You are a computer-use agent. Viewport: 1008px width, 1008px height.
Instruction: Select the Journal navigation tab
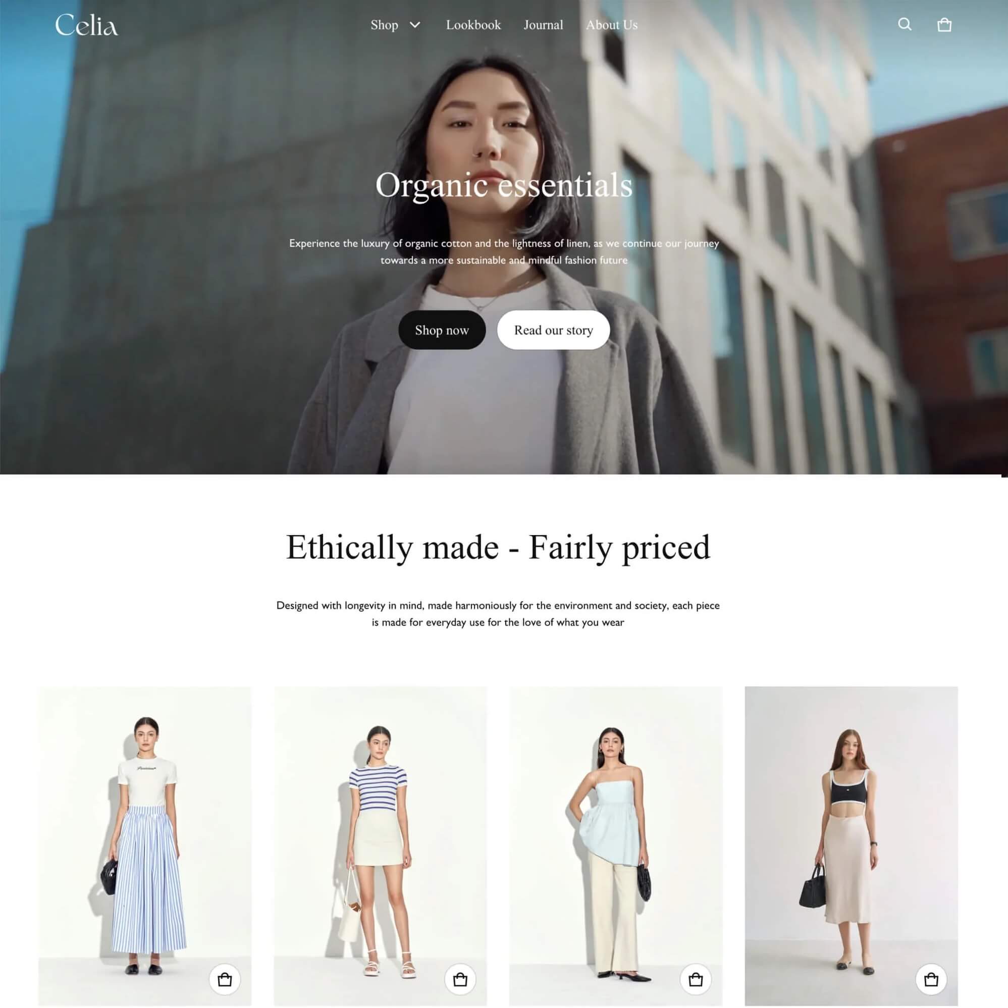[x=544, y=25]
